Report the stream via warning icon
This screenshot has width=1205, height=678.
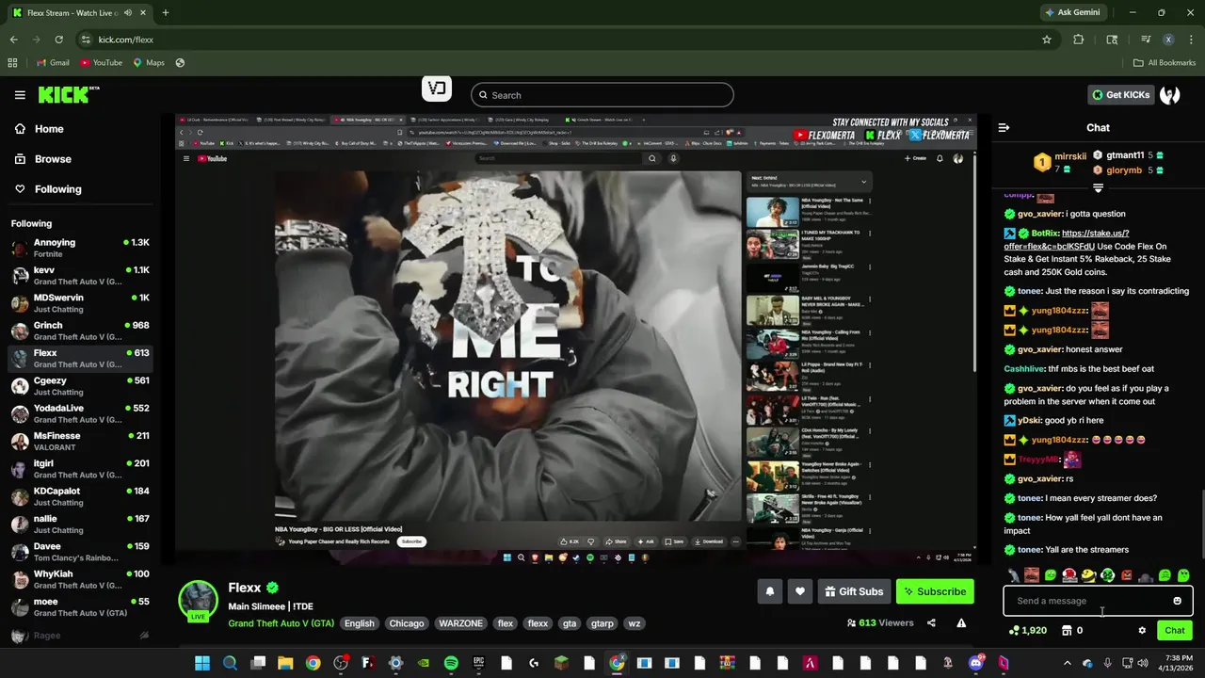tap(961, 622)
